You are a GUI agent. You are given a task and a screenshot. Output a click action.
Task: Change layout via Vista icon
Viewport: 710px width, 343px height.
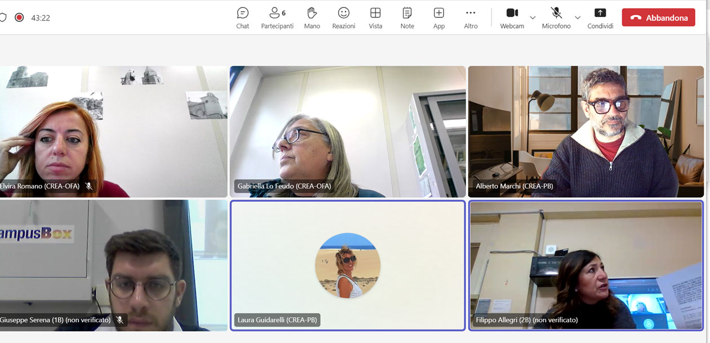point(375,18)
